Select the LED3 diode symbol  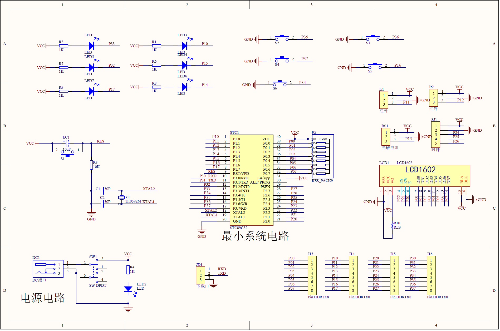[x=185, y=46]
